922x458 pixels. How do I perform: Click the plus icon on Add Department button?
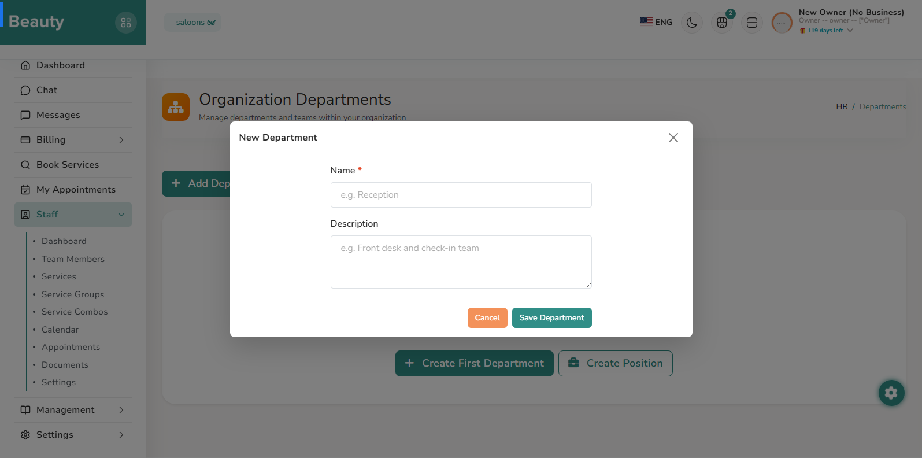coord(176,183)
